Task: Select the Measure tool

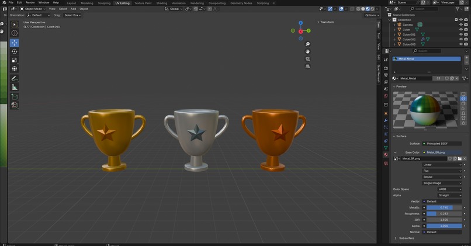Action: tap(15, 88)
